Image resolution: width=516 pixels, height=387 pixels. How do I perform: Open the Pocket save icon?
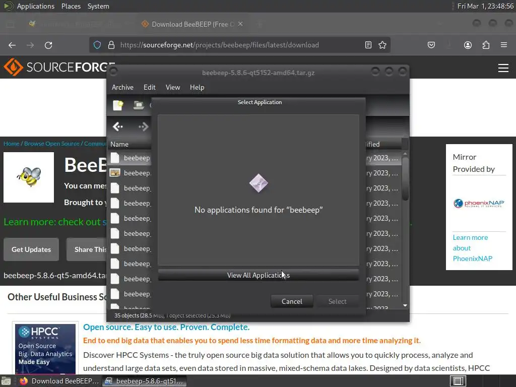click(x=431, y=45)
